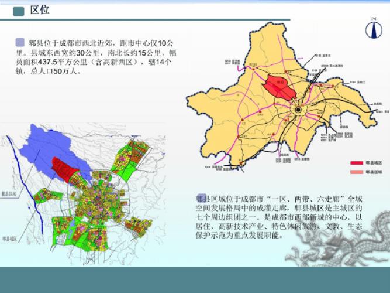
Task: Click the red 郫县 region on Chengdu map
Action: 279,87
